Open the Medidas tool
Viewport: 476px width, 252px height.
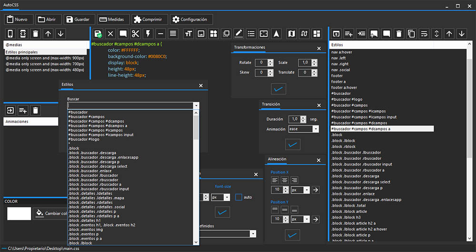113,19
